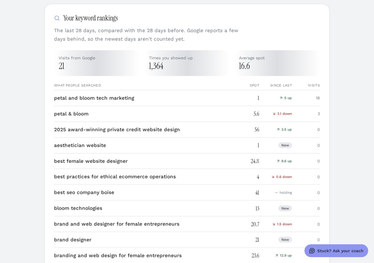Click spot value 4 for ethical ecommerce operations

pyautogui.click(x=258, y=177)
